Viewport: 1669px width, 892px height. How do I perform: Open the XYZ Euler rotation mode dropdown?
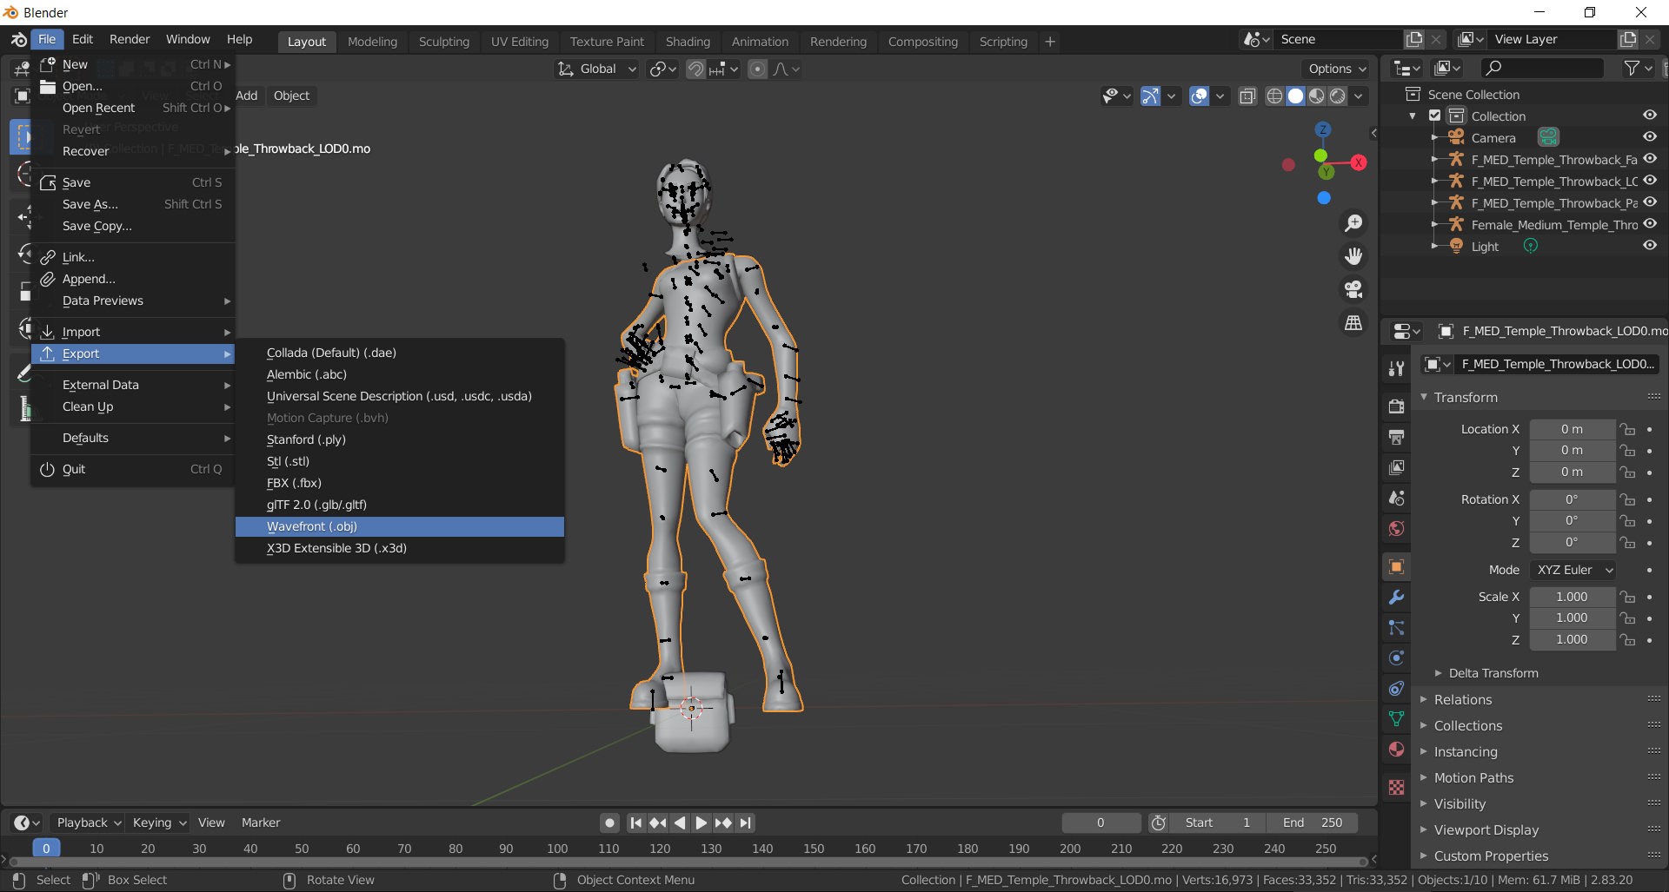[1573, 570]
